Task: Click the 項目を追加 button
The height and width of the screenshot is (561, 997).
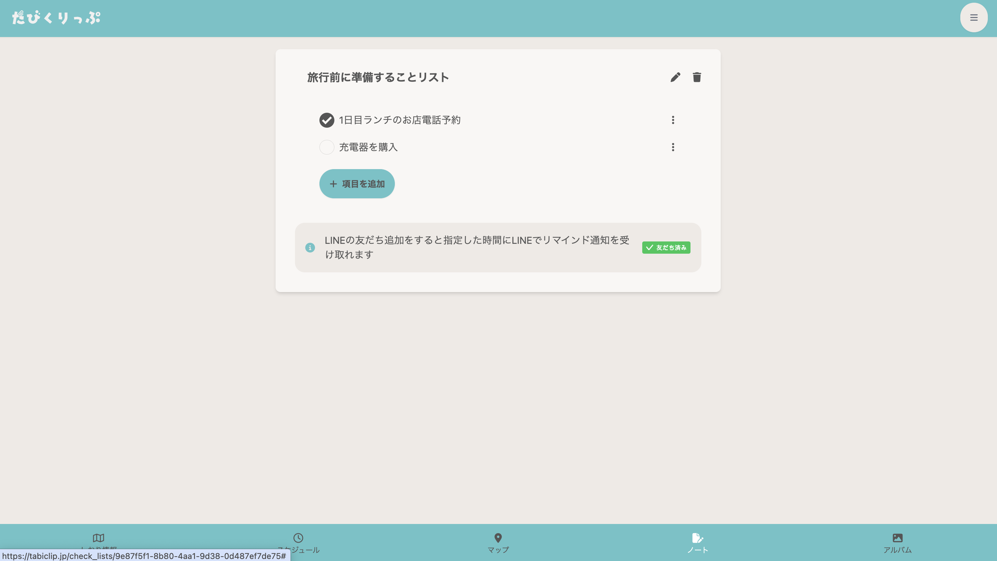Action: [357, 184]
